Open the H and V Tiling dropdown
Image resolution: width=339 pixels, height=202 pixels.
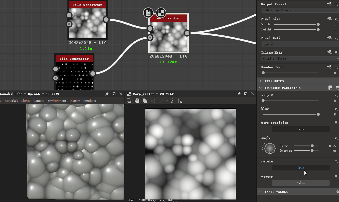point(300,59)
